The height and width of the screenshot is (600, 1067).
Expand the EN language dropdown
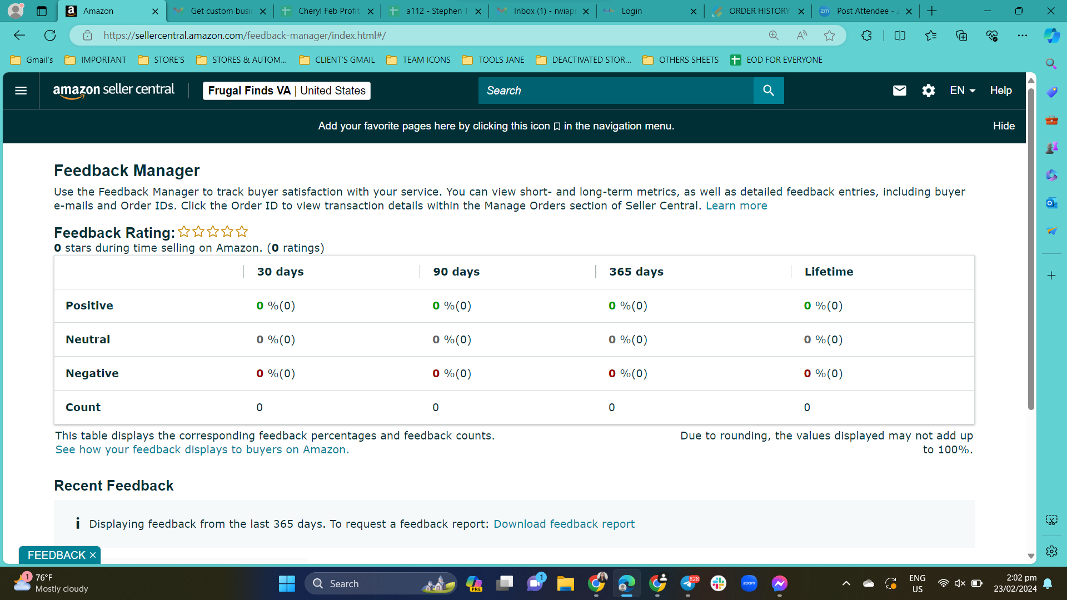963,91
